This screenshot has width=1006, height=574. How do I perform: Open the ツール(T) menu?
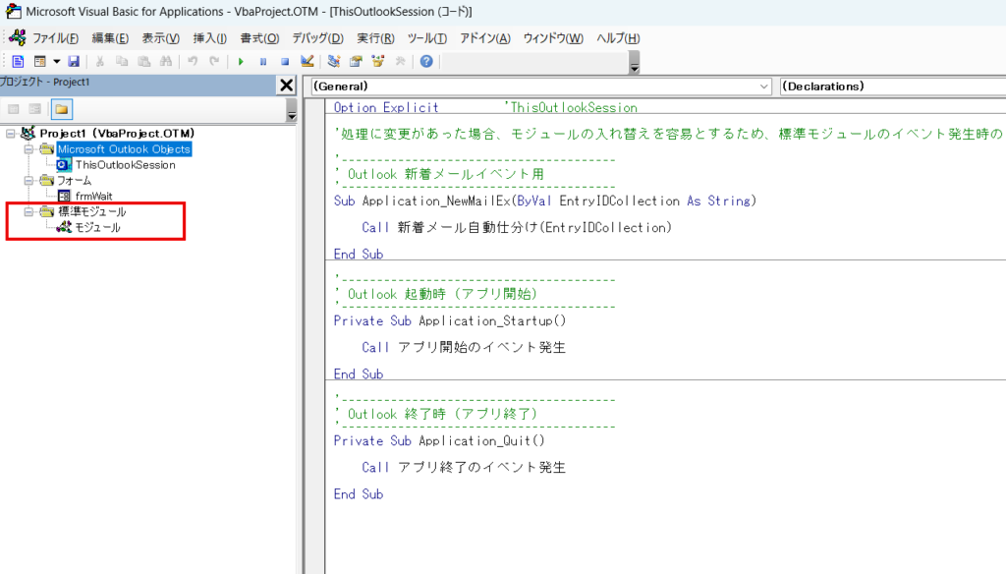[426, 38]
